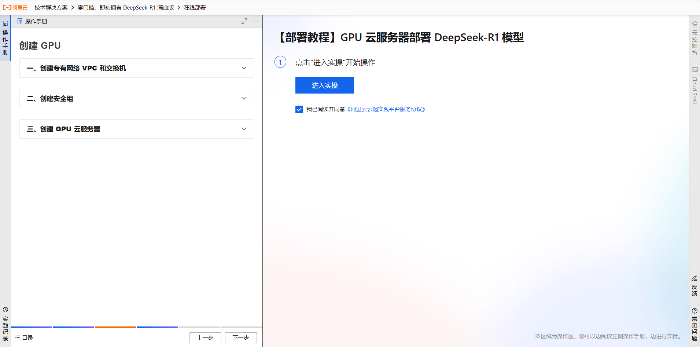The image size is (700, 347).
Task: Click the 常见问题 question mark icon
Action: (x=695, y=311)
